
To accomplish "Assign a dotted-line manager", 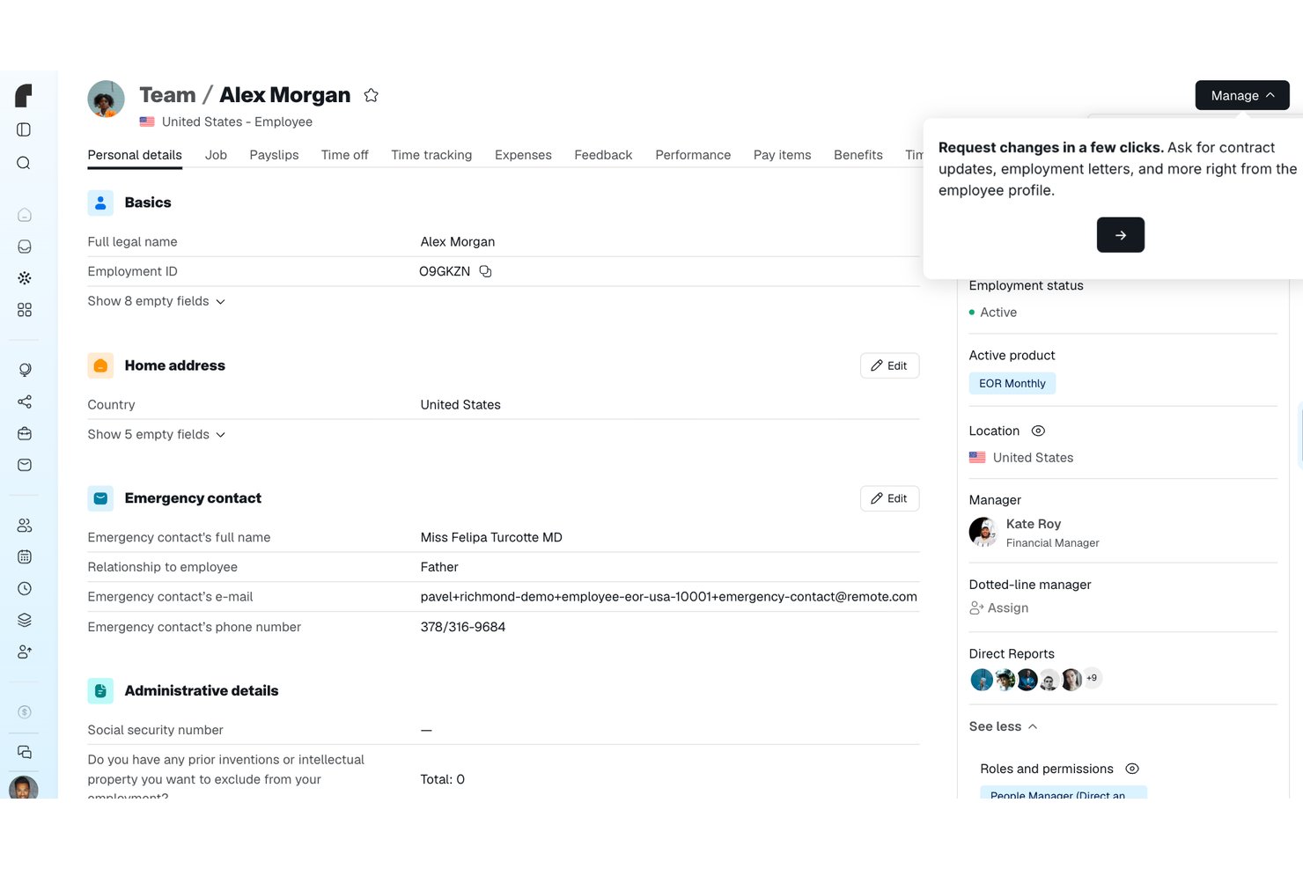I will 998,608.
